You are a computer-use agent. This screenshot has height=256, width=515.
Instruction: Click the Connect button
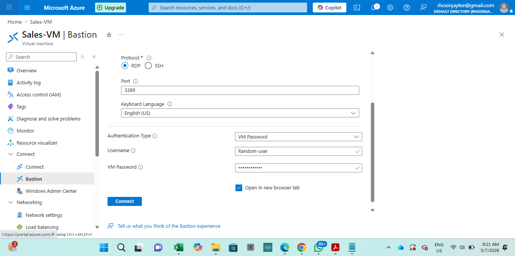125,201
